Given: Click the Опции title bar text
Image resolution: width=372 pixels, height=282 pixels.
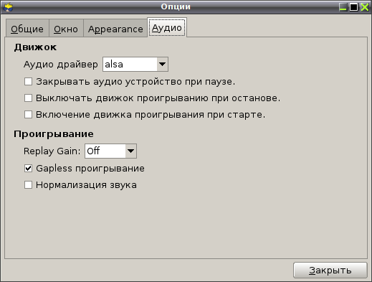Looking at the screenshot, I should pos(176,6).
